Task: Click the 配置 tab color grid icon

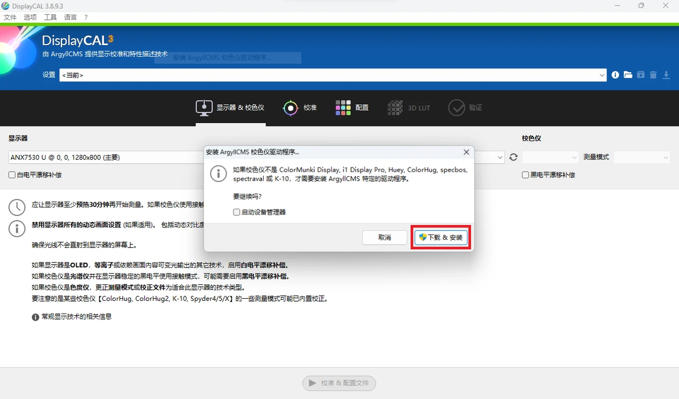Action: click(x=343, y=108)
